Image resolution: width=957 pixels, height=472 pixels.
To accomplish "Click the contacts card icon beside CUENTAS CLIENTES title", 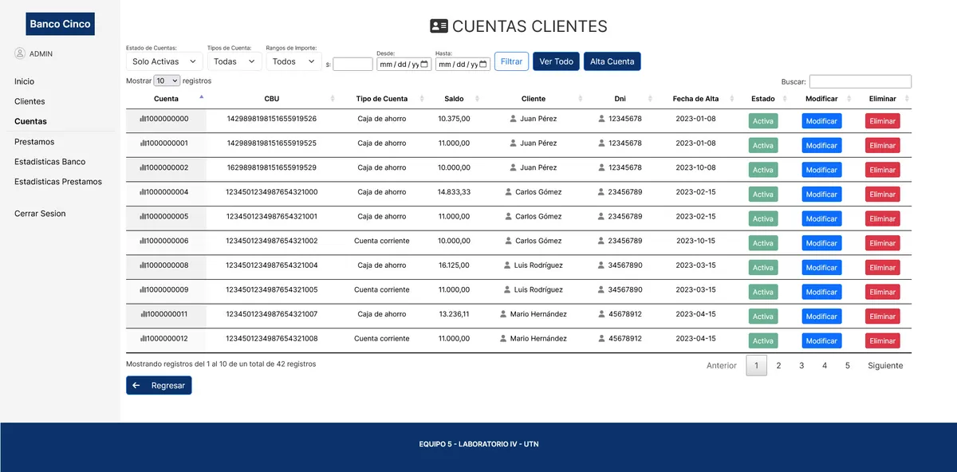I will (x=438, y=26).
